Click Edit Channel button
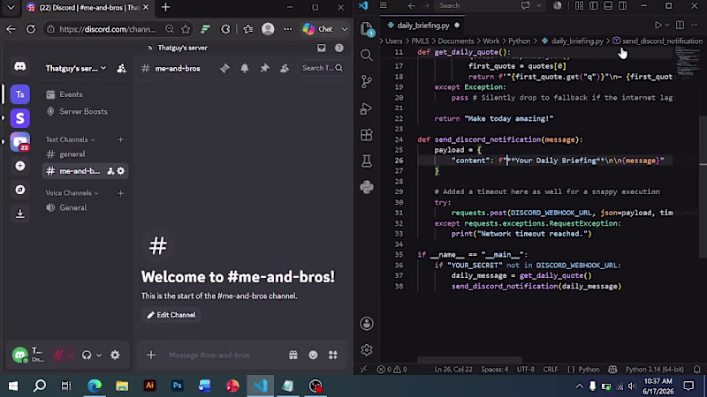 click(x=171, y=315)
